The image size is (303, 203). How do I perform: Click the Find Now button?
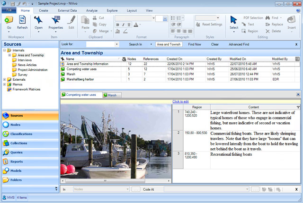(195, 44)
